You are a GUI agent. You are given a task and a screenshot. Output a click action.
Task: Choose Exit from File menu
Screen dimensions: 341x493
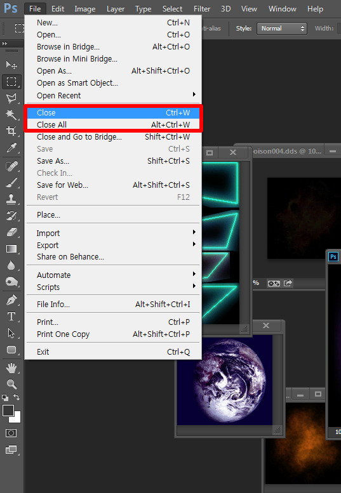tap(113, 352)
